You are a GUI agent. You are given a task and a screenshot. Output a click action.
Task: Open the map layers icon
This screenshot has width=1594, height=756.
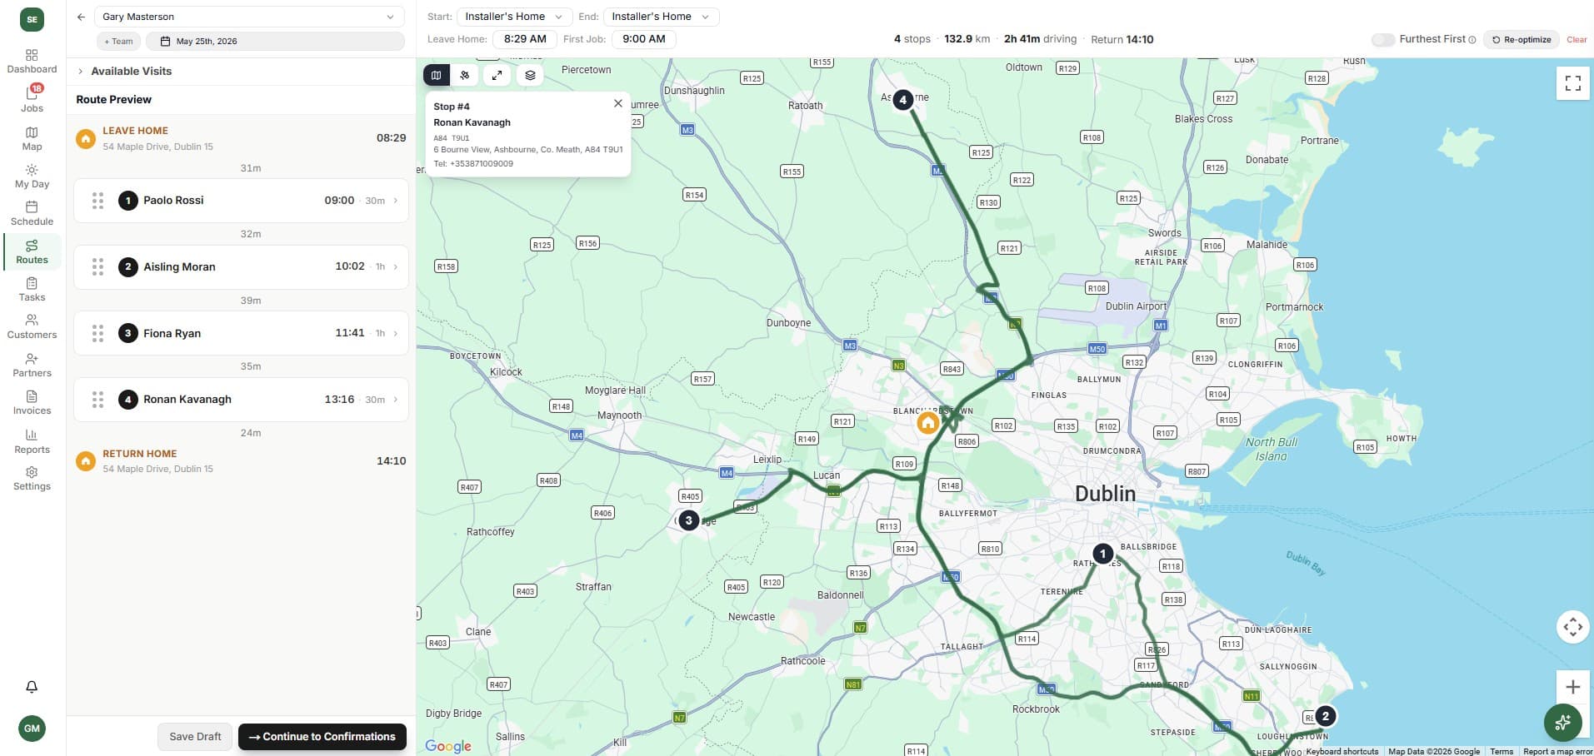point(530,75)
